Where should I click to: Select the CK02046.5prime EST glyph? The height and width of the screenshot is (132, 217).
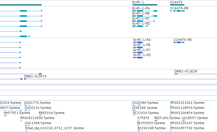point(136,105)
